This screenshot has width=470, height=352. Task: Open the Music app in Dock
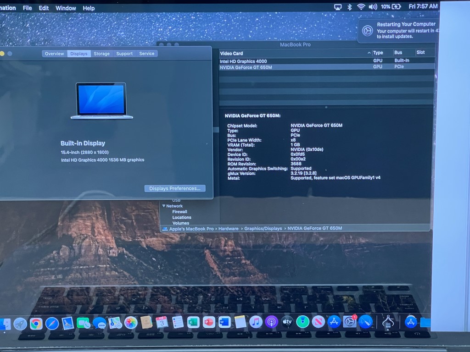pyautogui.click(x=256, y=322)
